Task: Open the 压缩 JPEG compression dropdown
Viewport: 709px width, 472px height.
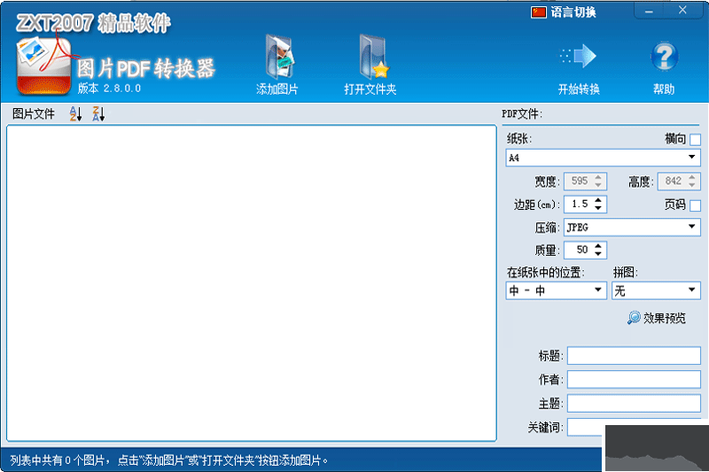Action: coord(632,228)
